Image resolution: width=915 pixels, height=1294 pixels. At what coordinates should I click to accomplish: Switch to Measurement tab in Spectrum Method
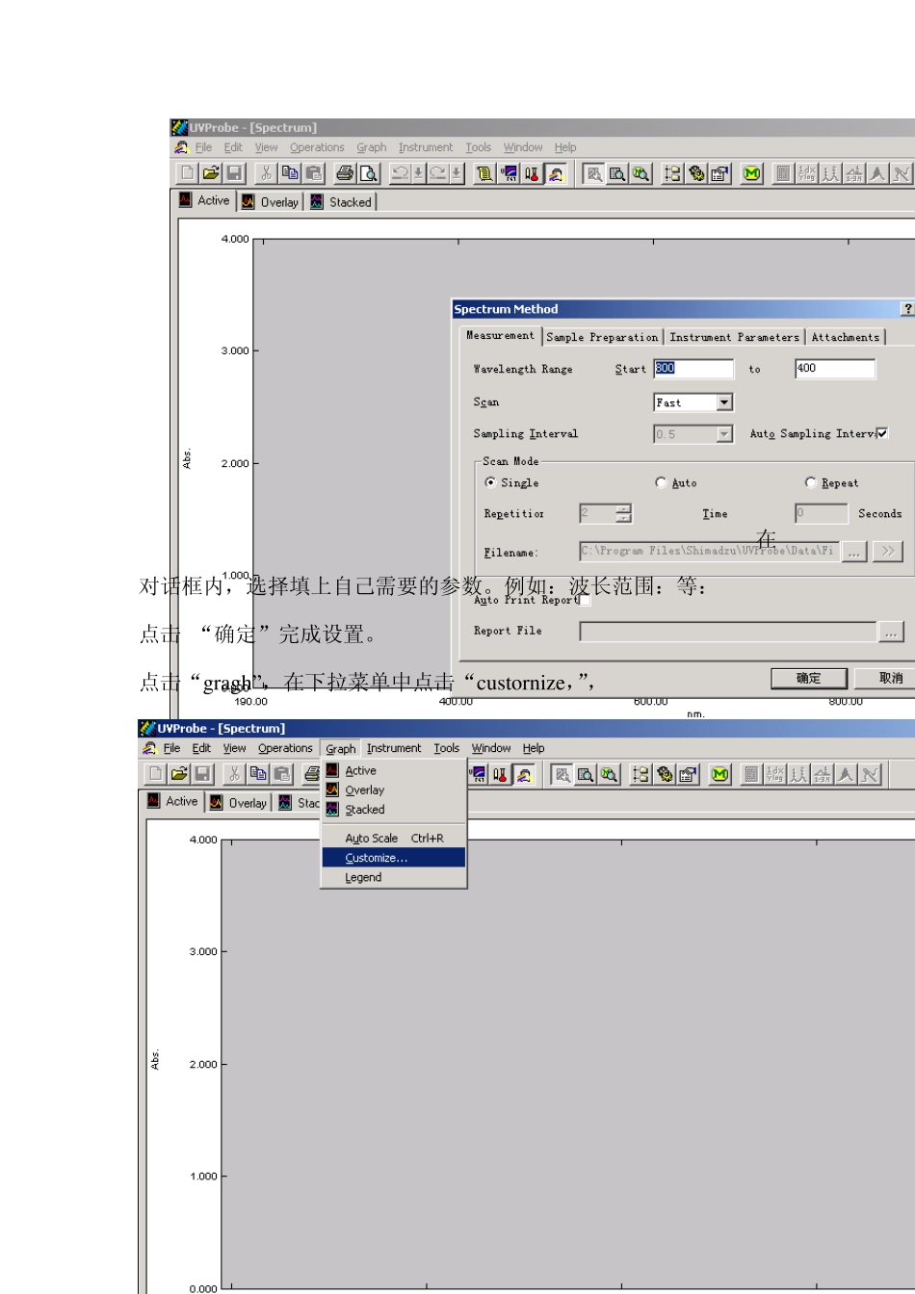(x=500, y=335)
